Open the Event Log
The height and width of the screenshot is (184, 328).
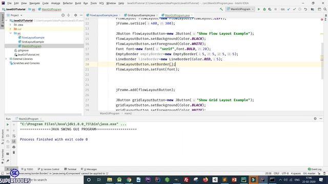coord(315,169)
